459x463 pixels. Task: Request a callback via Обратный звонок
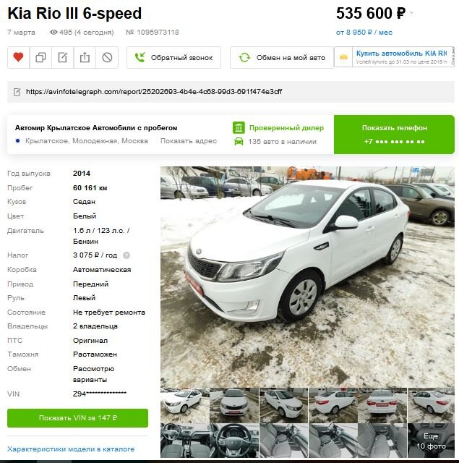[x=173, y=58]
